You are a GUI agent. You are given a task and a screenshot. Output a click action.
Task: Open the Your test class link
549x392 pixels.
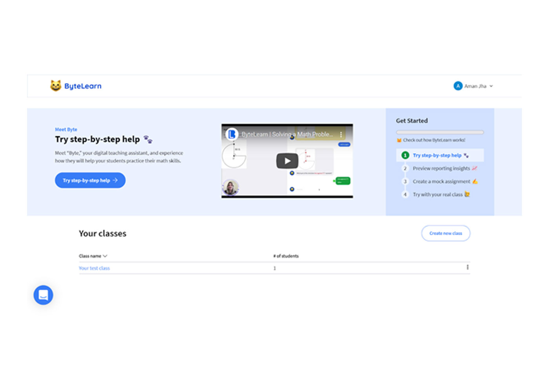point(94,268)
